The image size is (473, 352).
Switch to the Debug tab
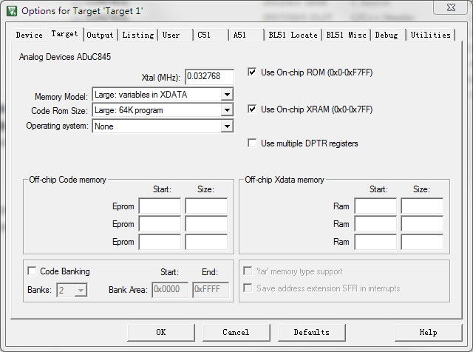pyautogui.click(x=388, y=35)
